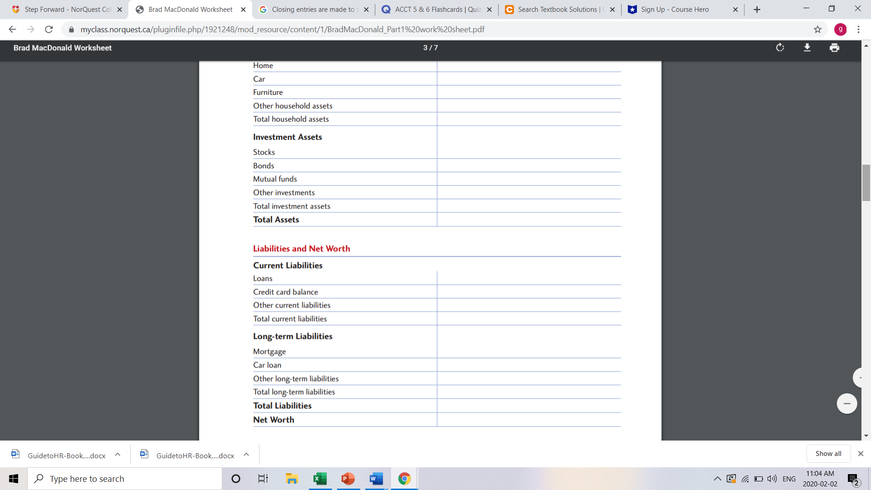Expand options for first GuidetoHR-Book download

click(117, 455)
